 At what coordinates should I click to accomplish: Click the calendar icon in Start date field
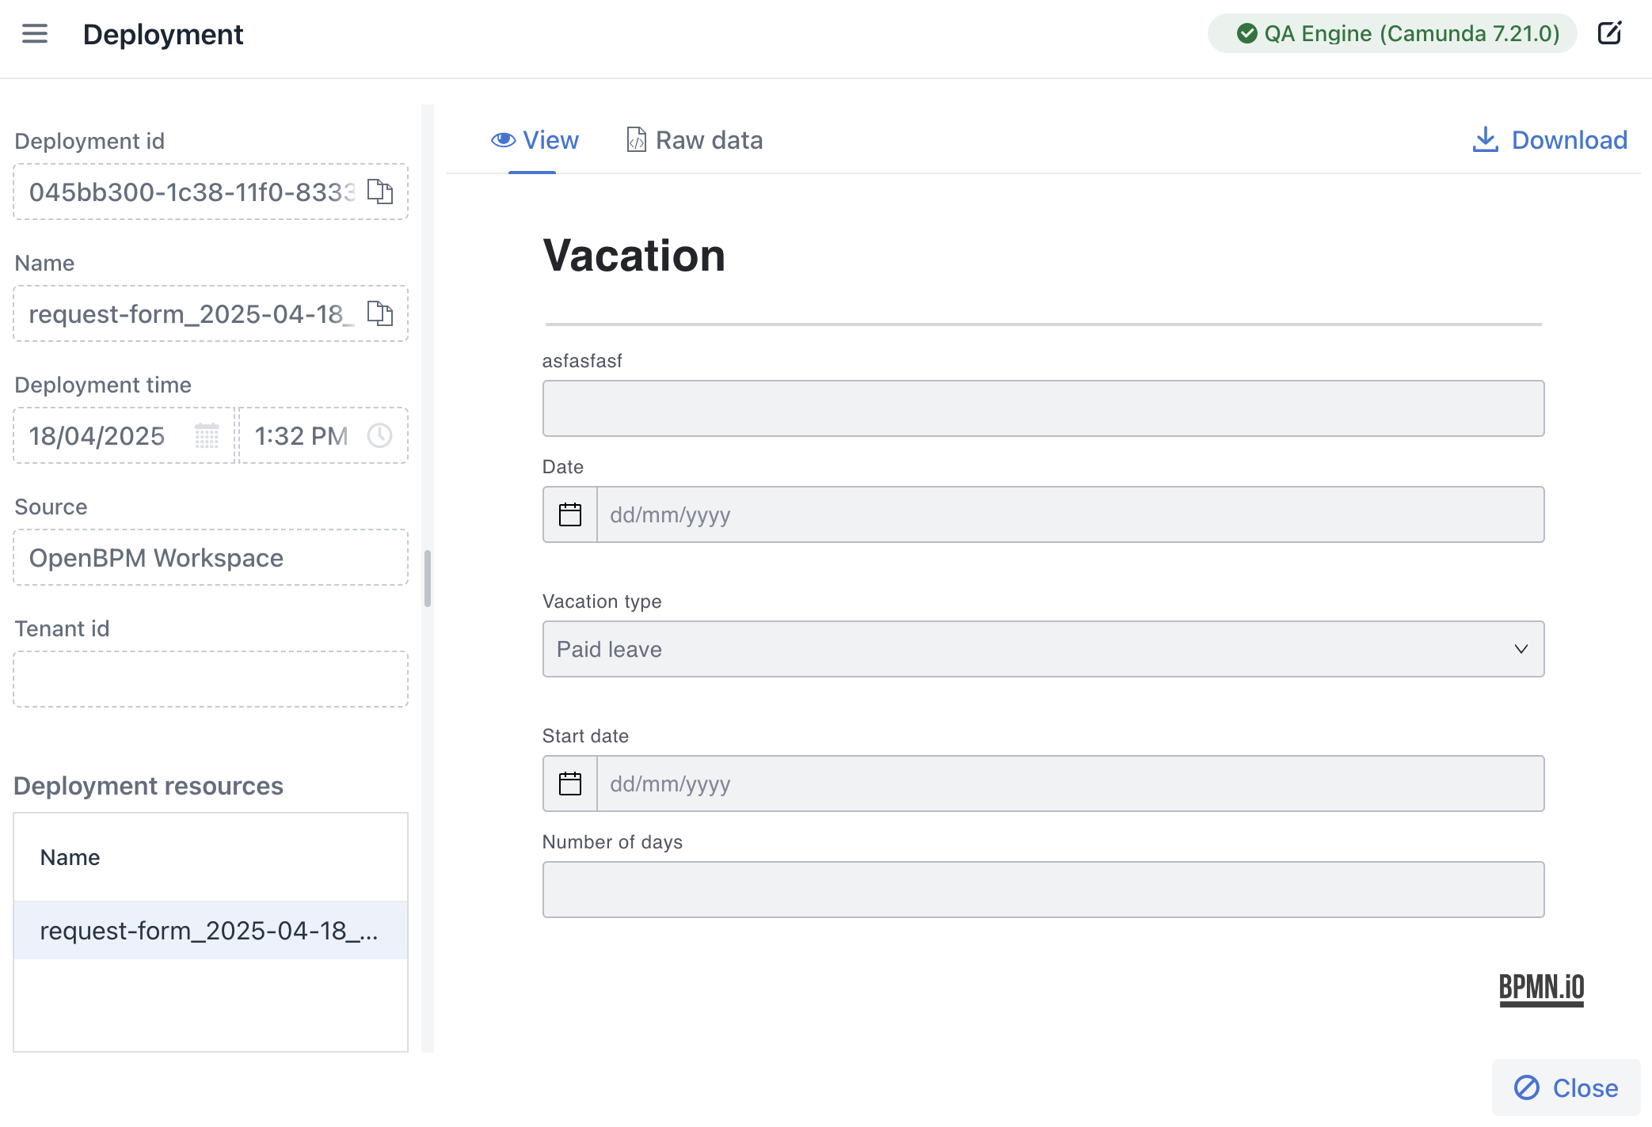(570, 784)
